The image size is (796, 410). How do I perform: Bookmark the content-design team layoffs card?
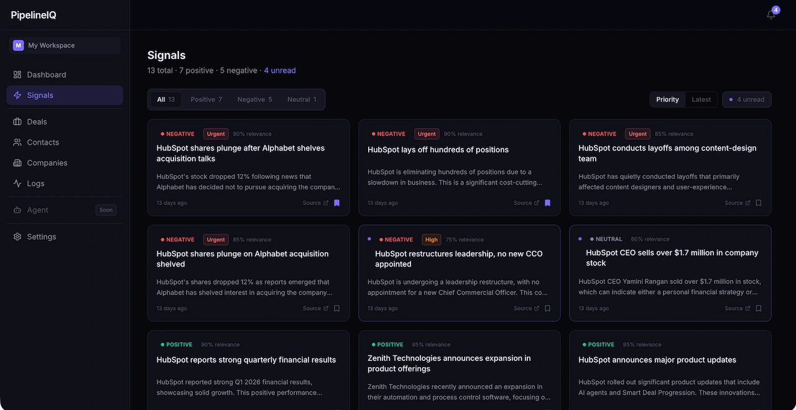click(x=758, y=203)
